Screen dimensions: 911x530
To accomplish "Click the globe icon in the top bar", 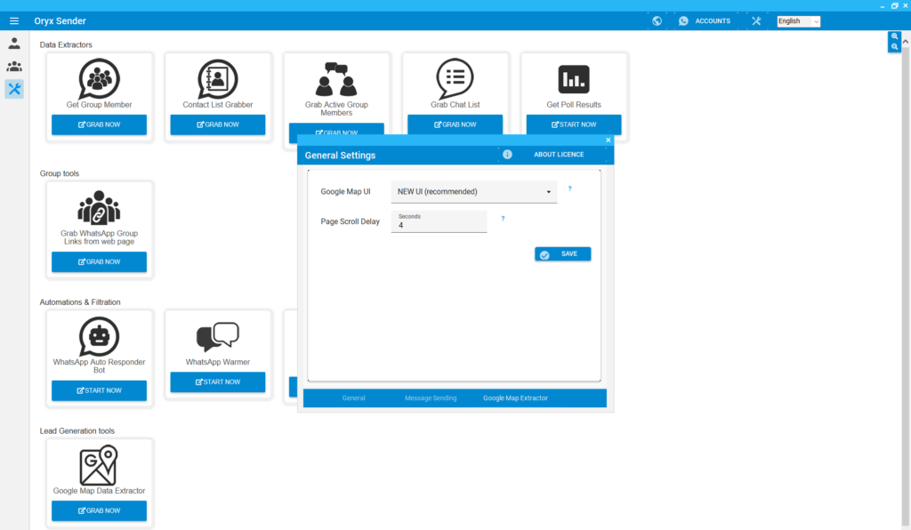I will coord(657,21).
